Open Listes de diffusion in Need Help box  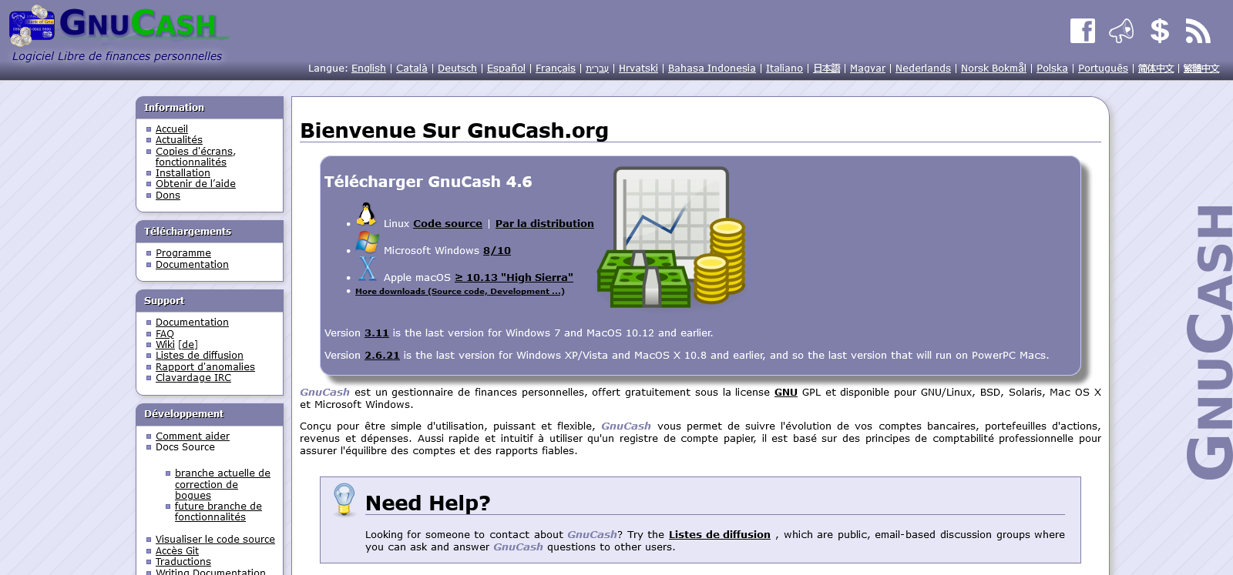720,535
